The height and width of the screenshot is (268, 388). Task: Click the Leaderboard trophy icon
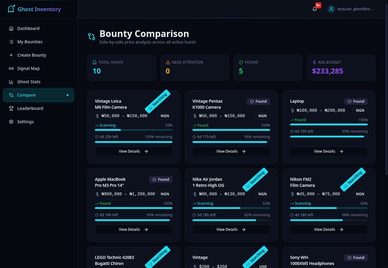coord(11,109)
